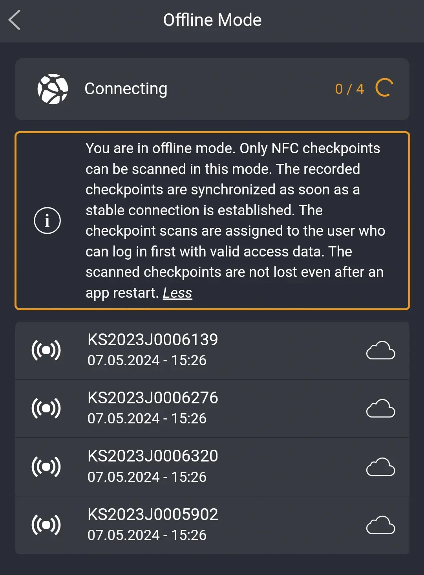Click the info icon in the offline notice
The image size is (424, 575).
pyautogui.click(x=47, y=220)
